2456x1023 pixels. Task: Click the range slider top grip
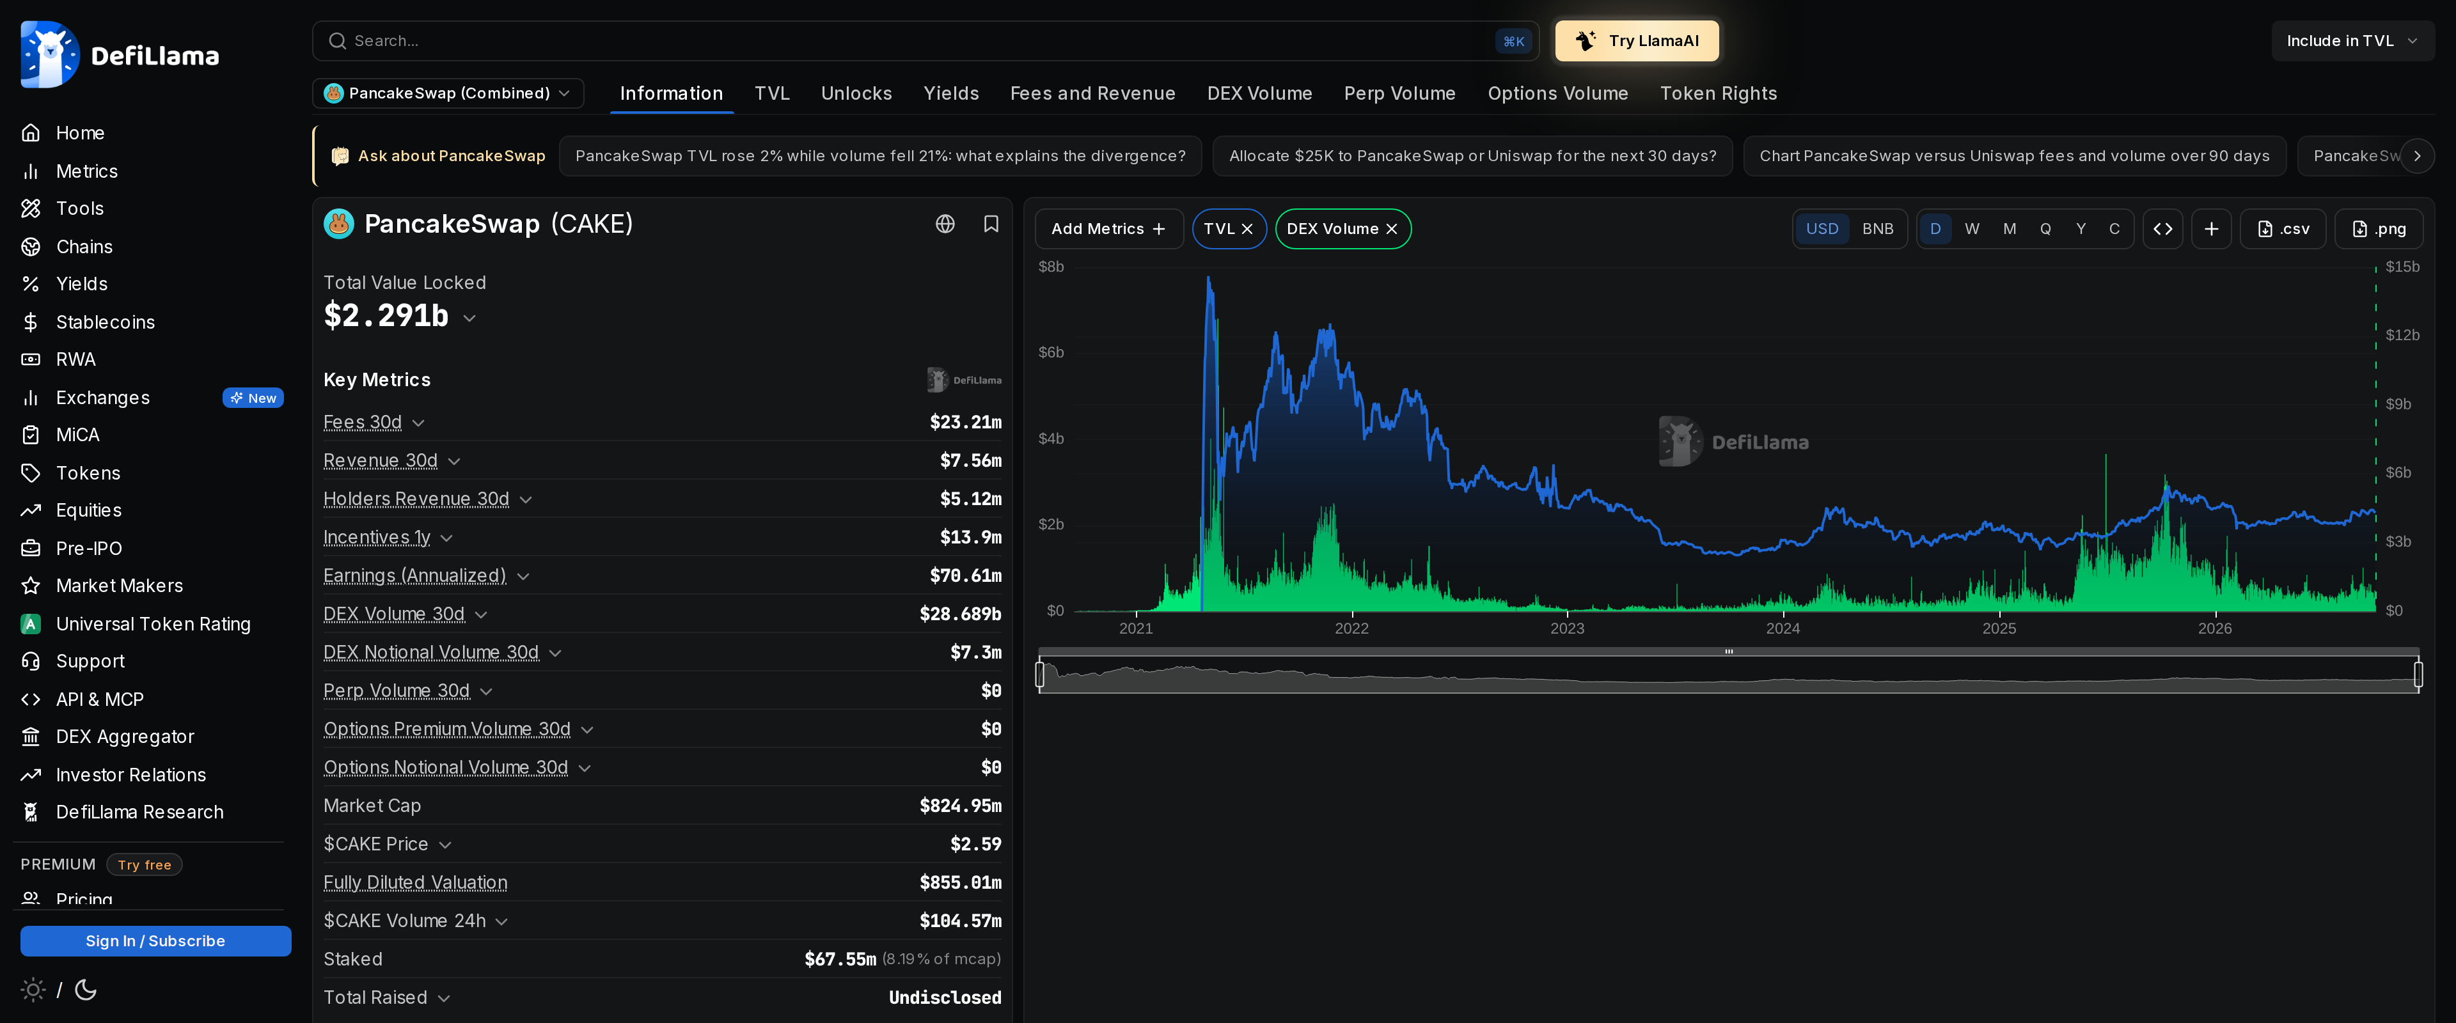click(1729, 652)
